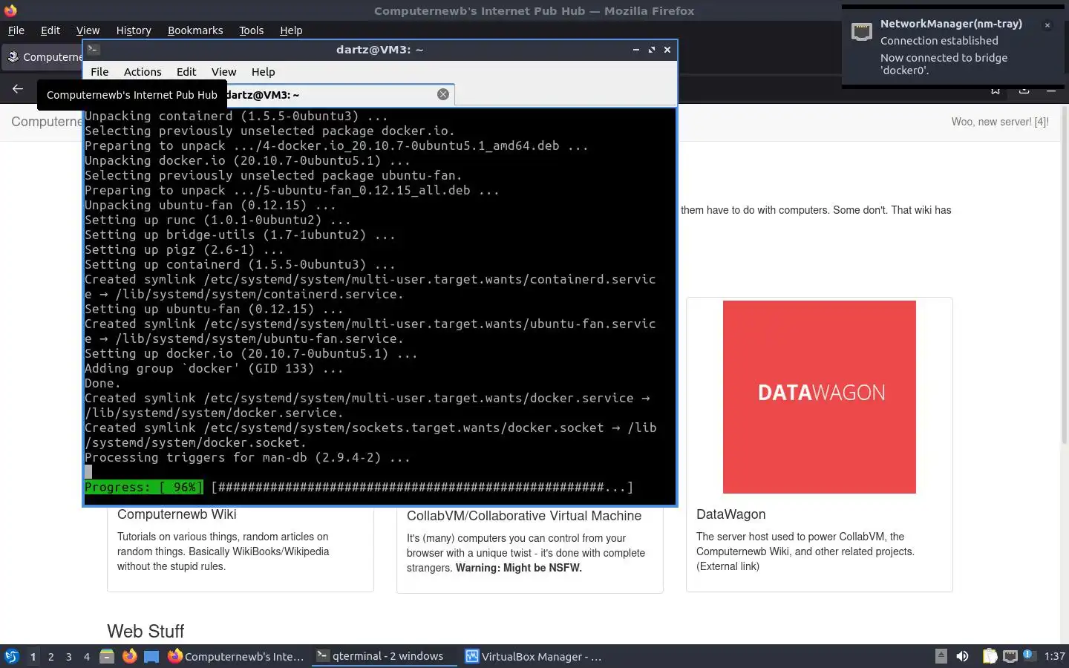Click the 'Processing triggers for man-db' line
The width and height of the screenshot is (1069, 668).
247,458
